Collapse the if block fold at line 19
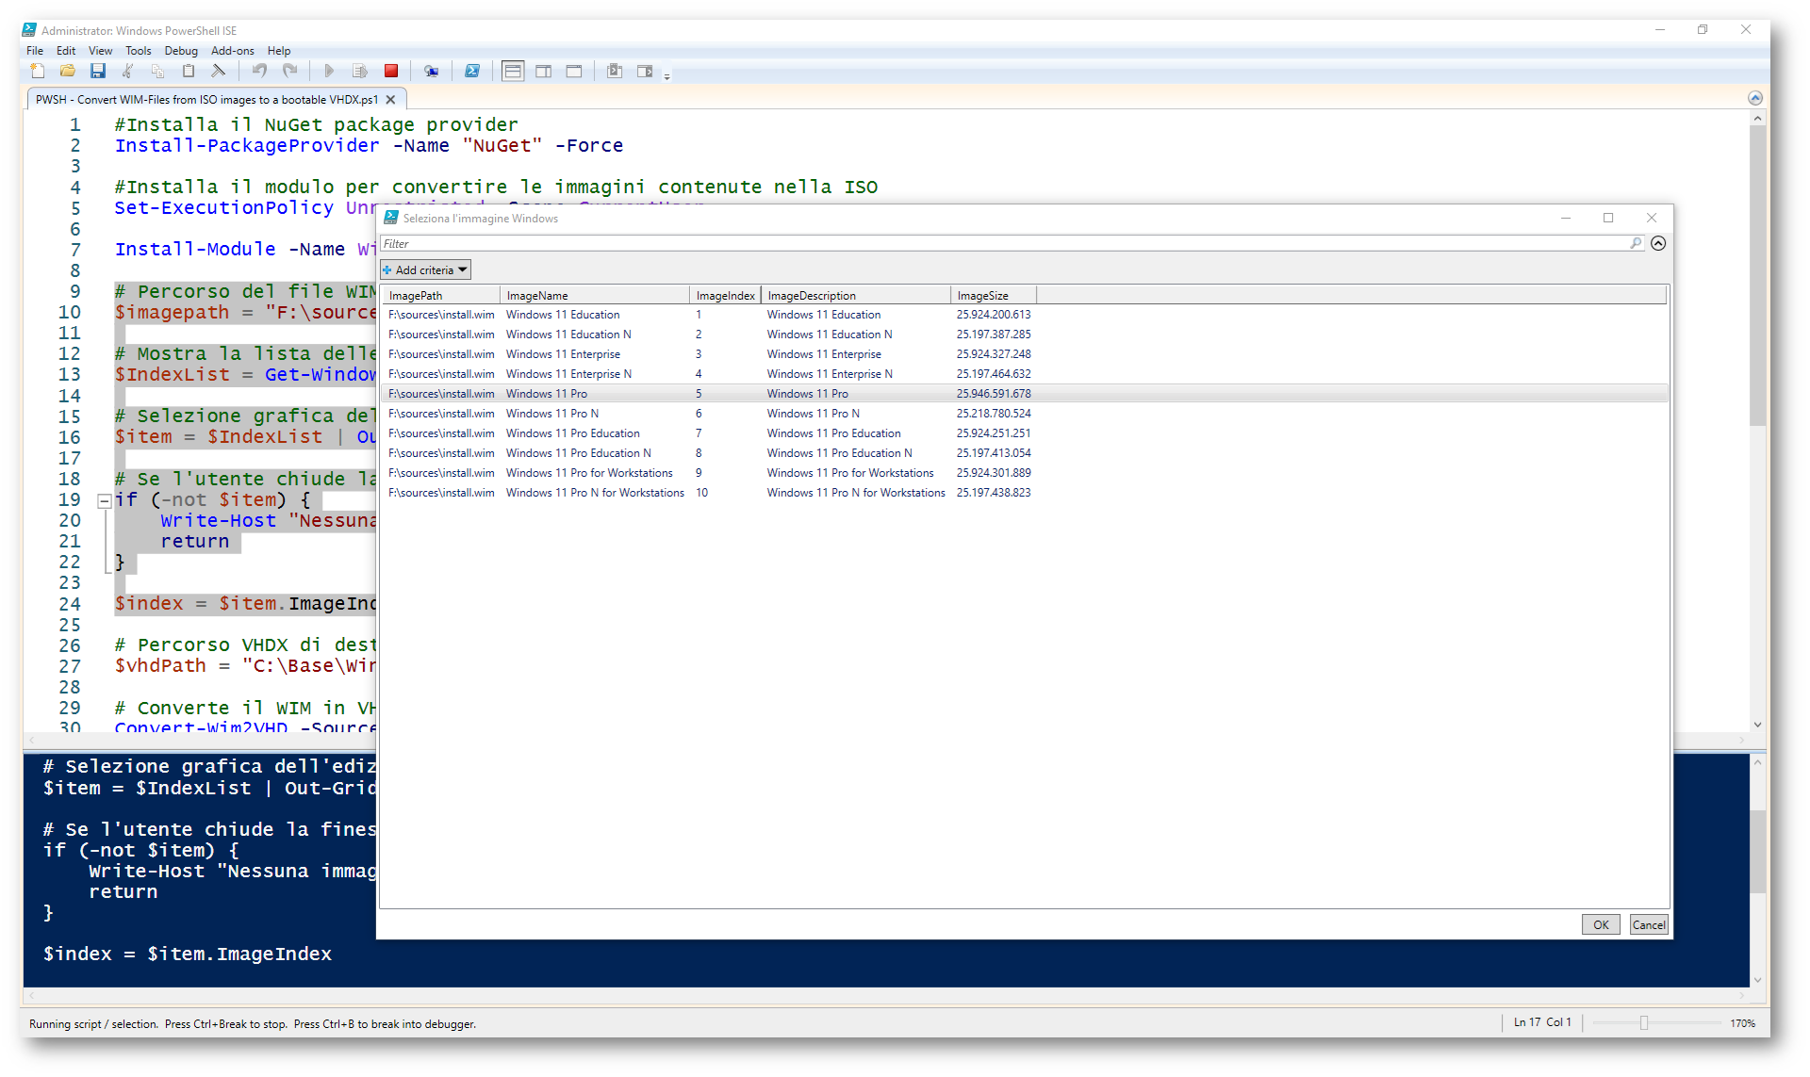The height and width of the screenshot is (1077, 1810). point(105,500)
